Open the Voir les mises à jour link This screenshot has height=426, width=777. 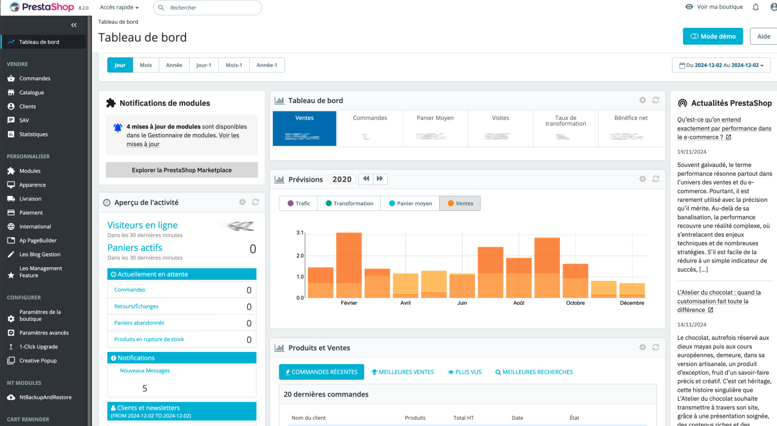[183, 140]
